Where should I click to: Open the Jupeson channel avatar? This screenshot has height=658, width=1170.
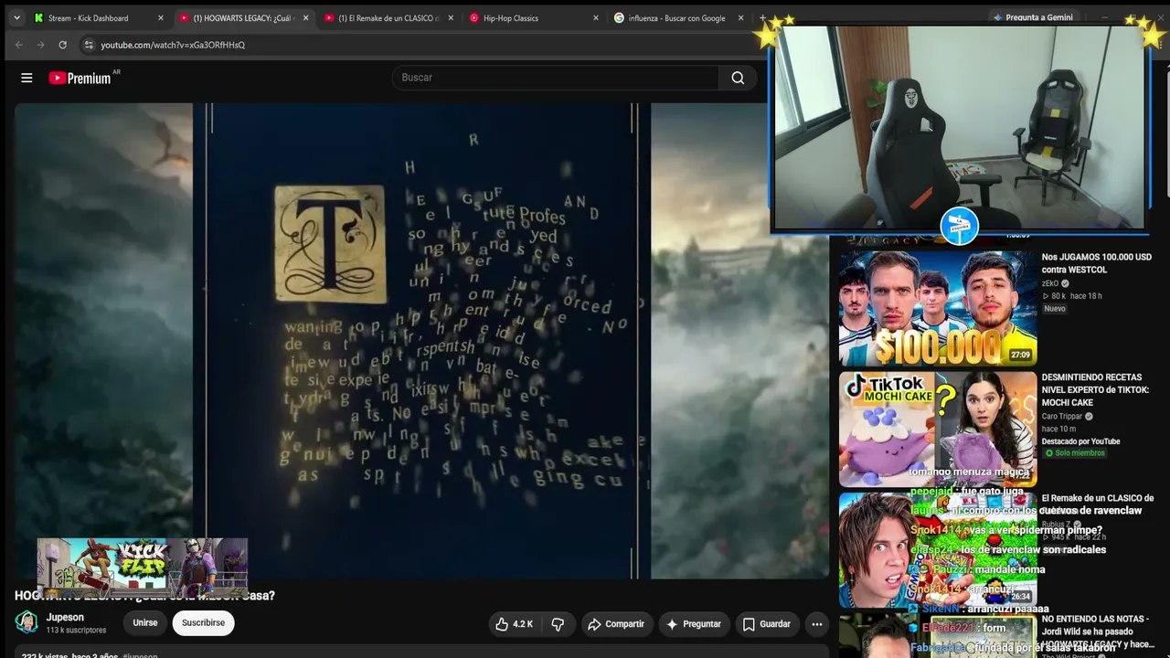(x=27, y=622)
